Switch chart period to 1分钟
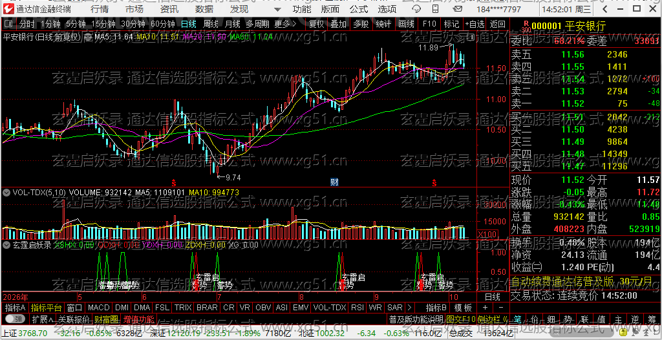This screenshot has width=662, height=340. pyautogui.click(x=51, y=24)
